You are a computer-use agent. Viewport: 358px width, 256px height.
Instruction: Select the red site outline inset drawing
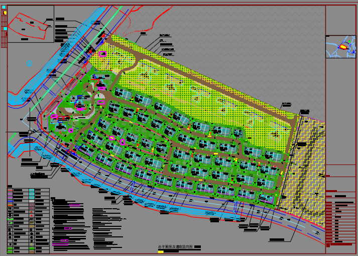tap(28, 26)
